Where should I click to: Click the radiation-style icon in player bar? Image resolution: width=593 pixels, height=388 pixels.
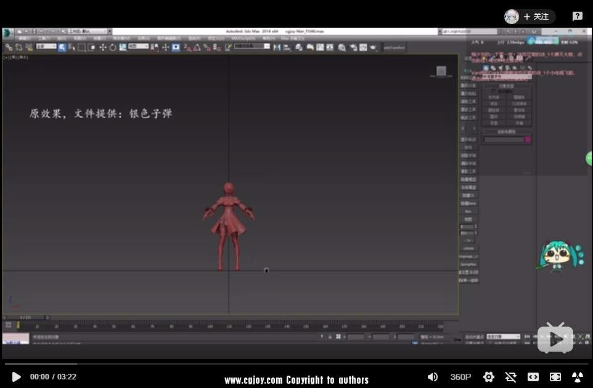coord(578,377)
